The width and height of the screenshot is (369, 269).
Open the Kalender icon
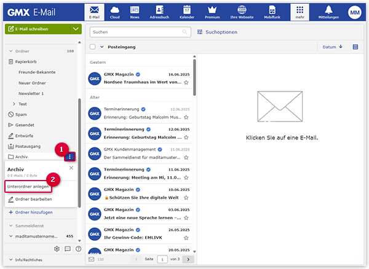click(187, 12)
